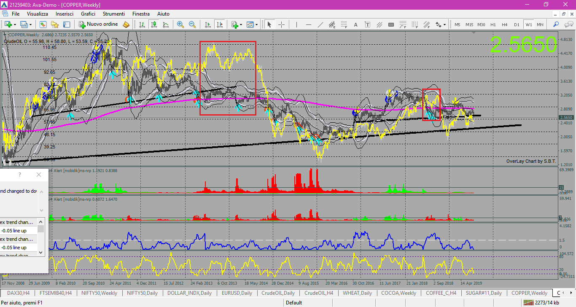Select the Text label 'T' tool
576x307 pixels.
[367, 24]
